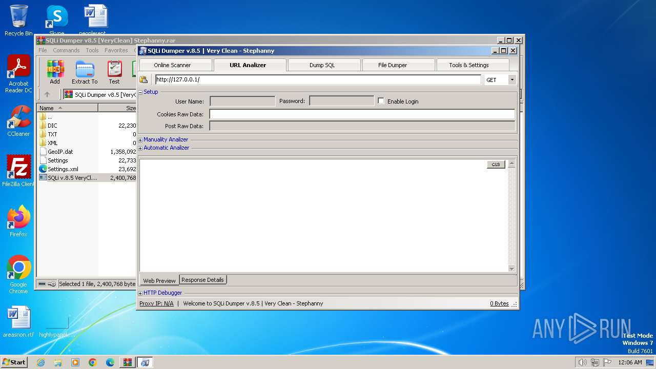This screenshot has height=369, width=656.
Task: Sort by Size column in WinRAR
Action: tap(117, 108)
